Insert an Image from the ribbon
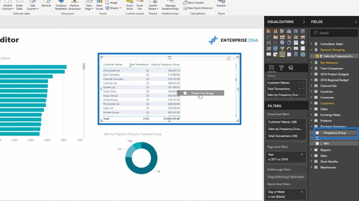359x201 pixels. [111, 3]
